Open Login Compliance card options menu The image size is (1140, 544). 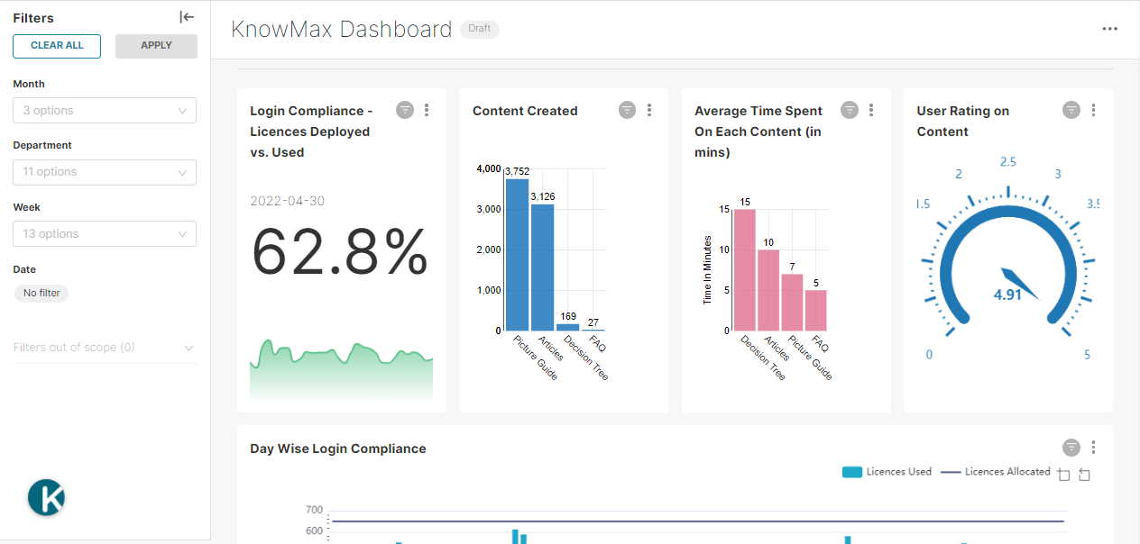[x=427, y=110]
